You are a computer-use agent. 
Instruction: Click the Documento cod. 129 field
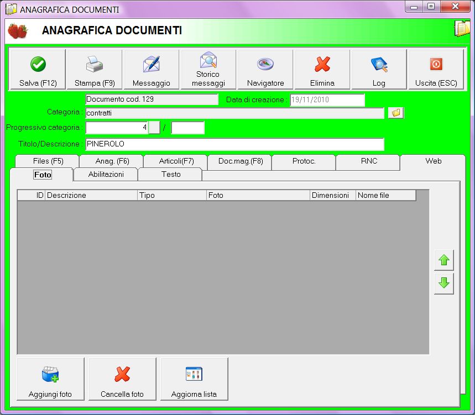tap(152, 99)
